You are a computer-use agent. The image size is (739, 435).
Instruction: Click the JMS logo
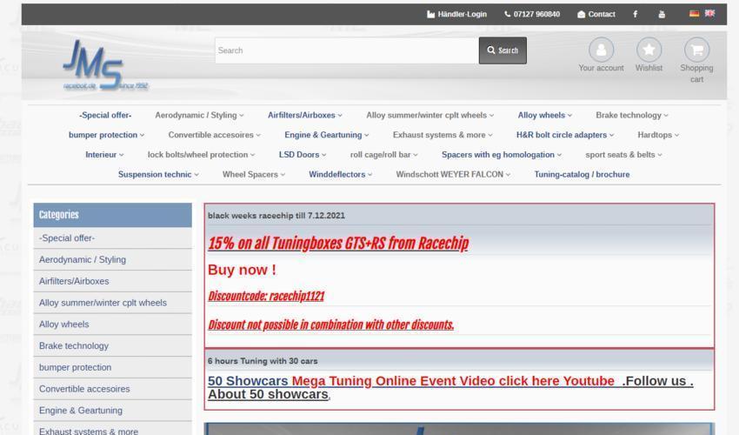pyautogui.click(x=105, y=65)
